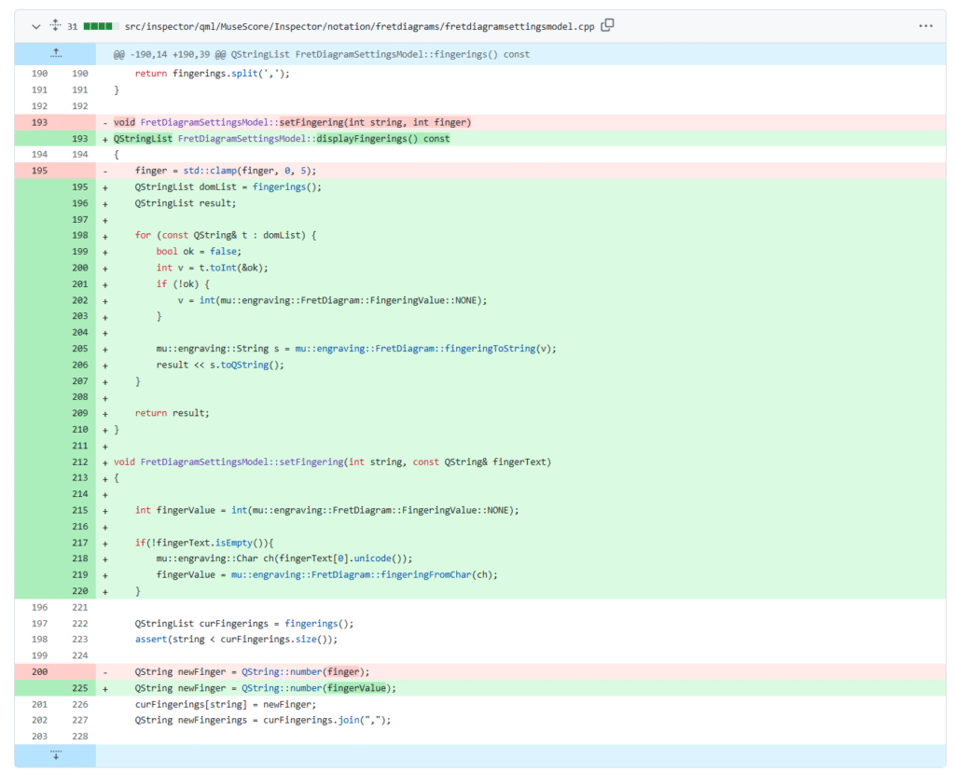This screenshot has width=955, height=772.
Task: Select deleted line number 193
Action: [38, 122]
